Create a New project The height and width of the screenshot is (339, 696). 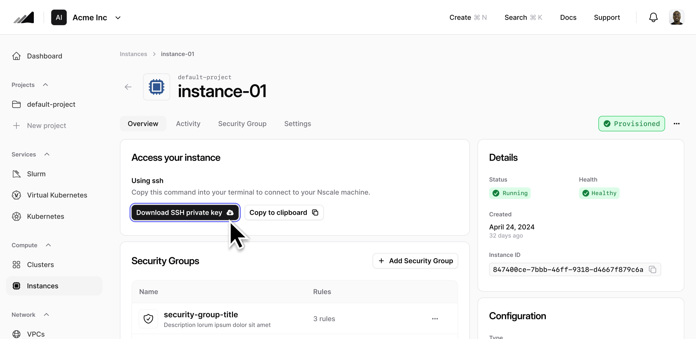point(46,126)
